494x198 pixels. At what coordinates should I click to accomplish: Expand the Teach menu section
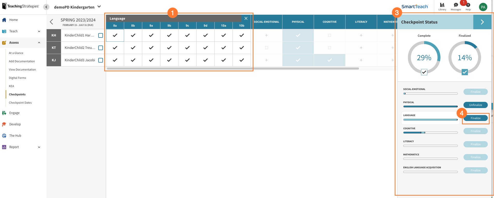(39, 31)
